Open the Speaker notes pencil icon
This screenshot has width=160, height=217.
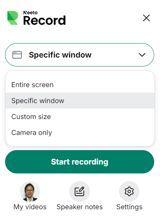click(79, 191)
